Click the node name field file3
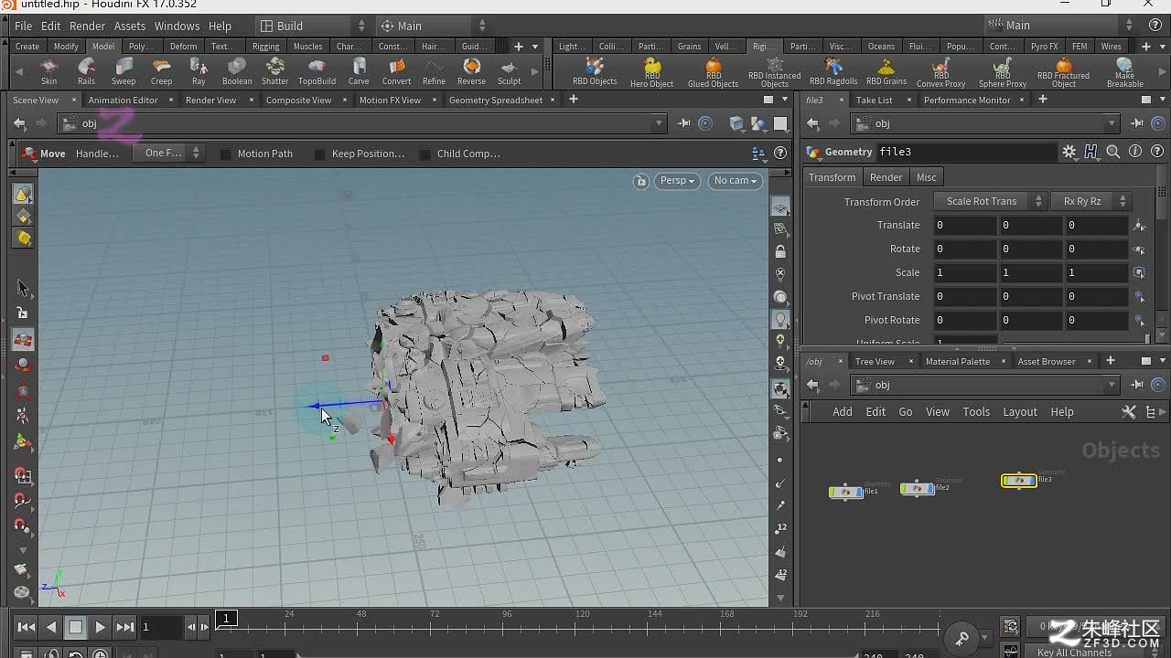The width and height of the screenshot is (1171, 658). pyautogui.click(x=966, y=152)
